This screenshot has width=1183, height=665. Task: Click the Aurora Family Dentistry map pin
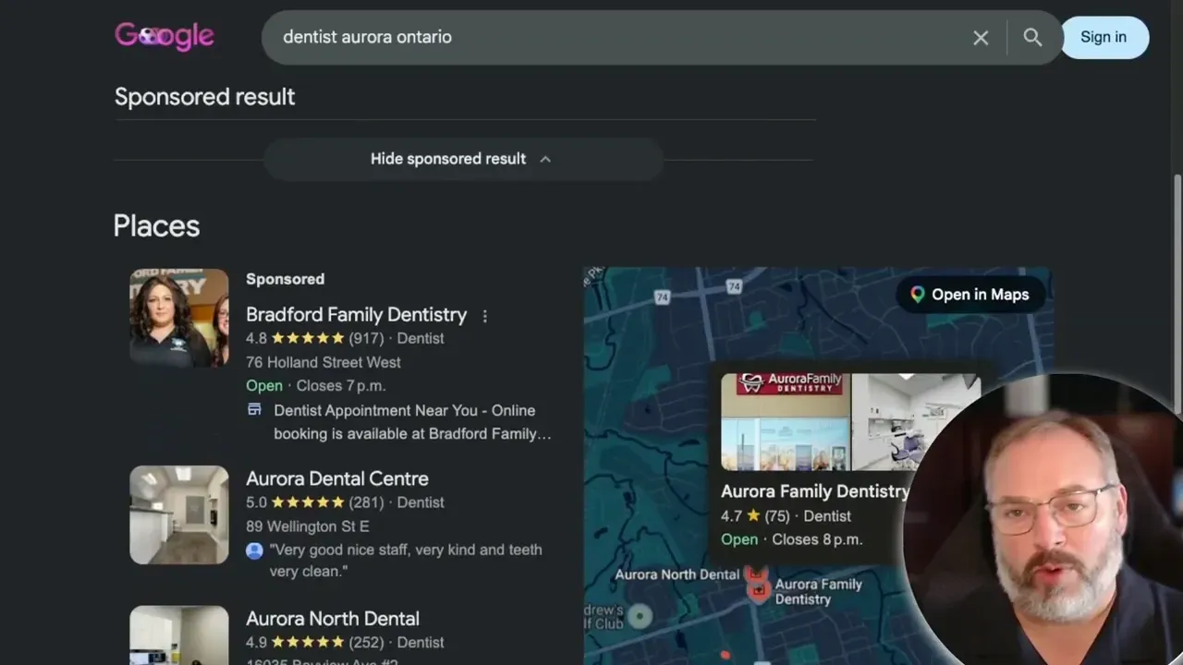[x=758, y=588]
